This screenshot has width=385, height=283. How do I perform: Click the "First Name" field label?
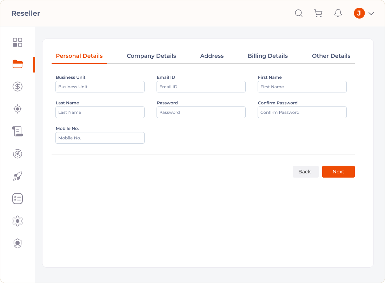[270, 77]
